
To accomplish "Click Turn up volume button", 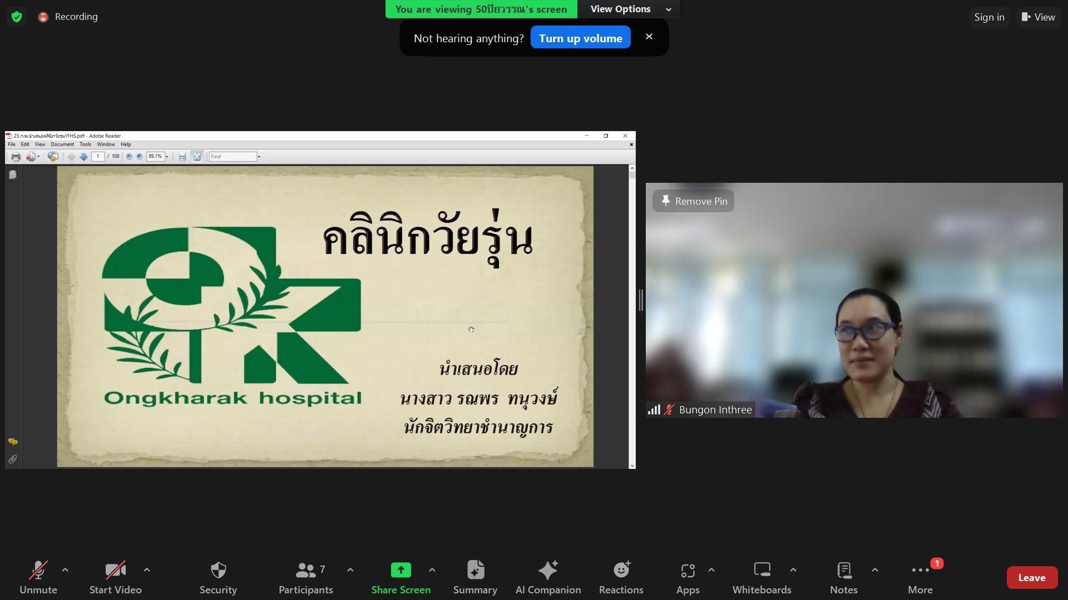I will pos(580,38).
